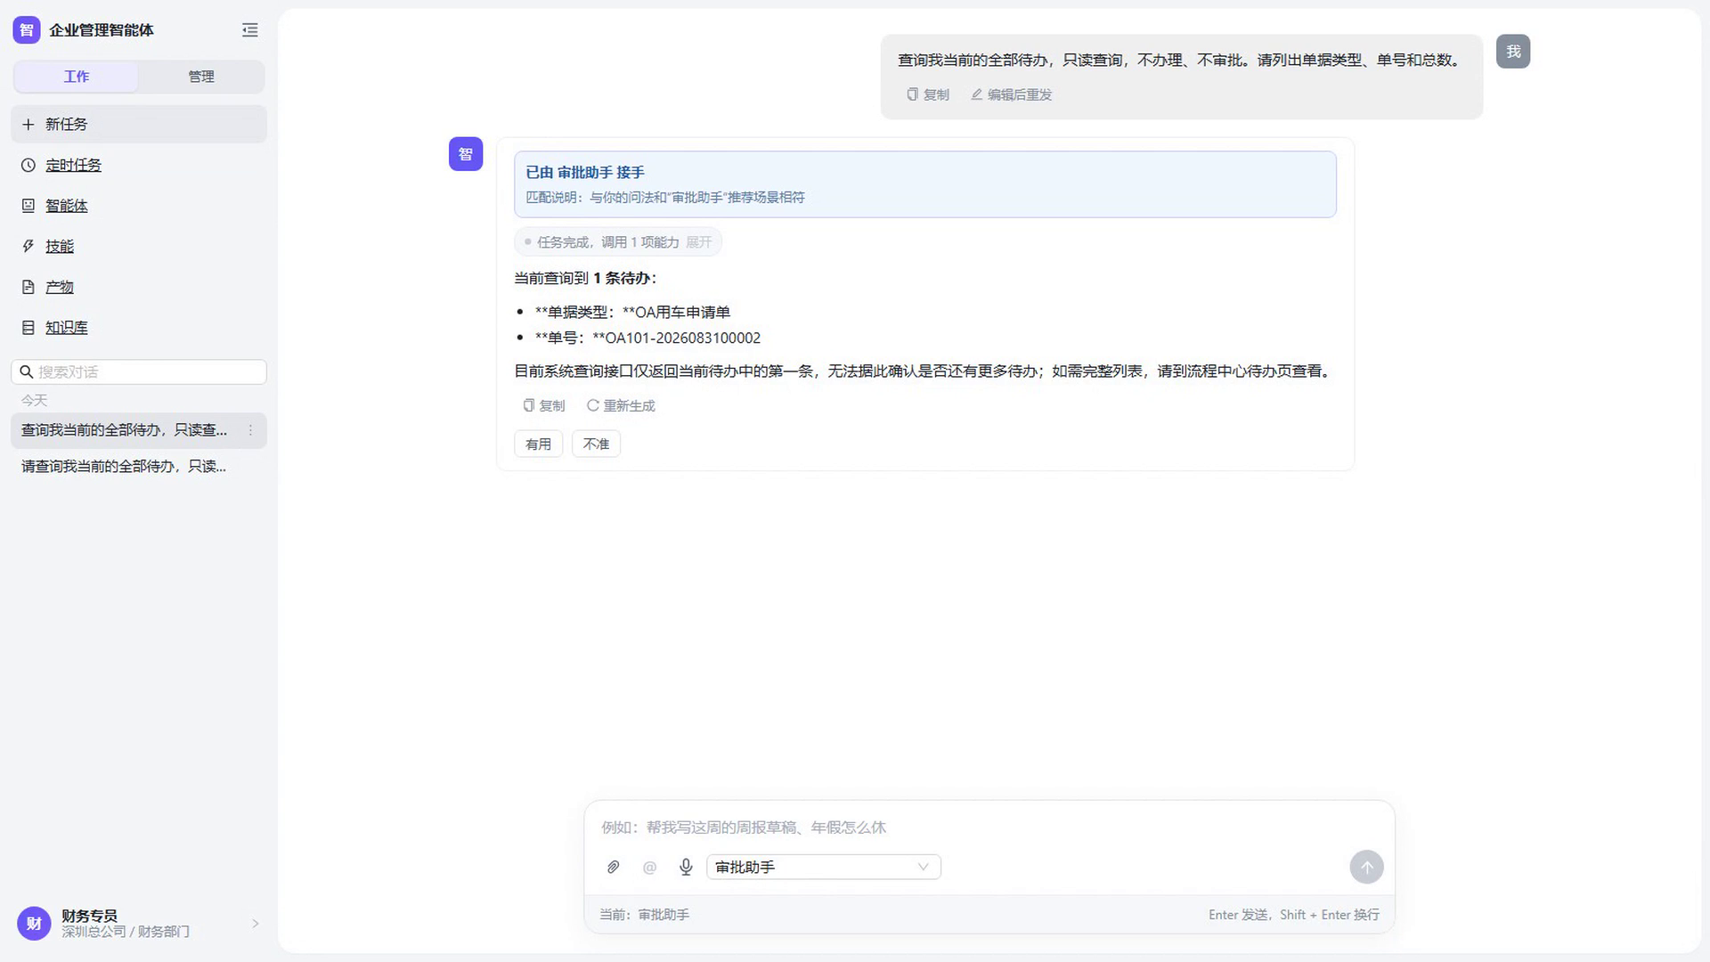Attach a file with the paperclip icon
The width and height of the screenshot is (1710, 962).
coord(613,867)
